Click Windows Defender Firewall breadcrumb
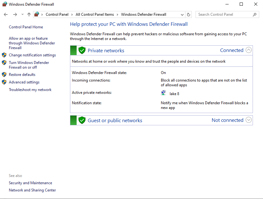Image resolution: width=263 pixels, height=199 pixels. [143, 14]
